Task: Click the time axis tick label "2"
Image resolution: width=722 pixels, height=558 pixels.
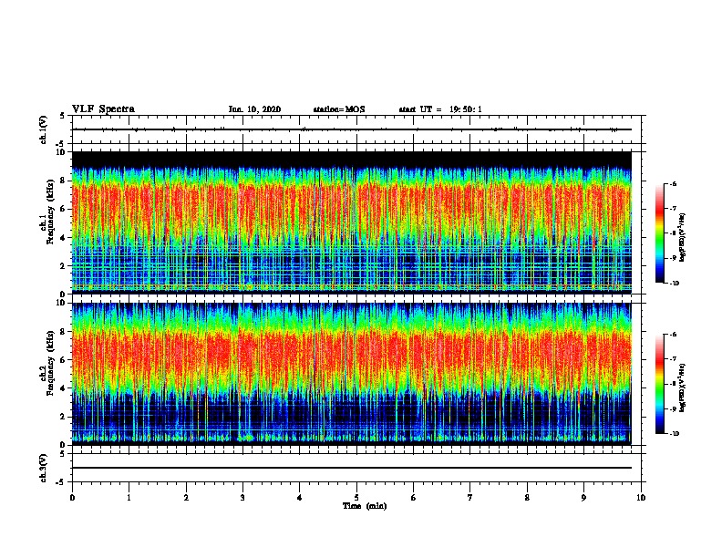Action: [186, 498]
